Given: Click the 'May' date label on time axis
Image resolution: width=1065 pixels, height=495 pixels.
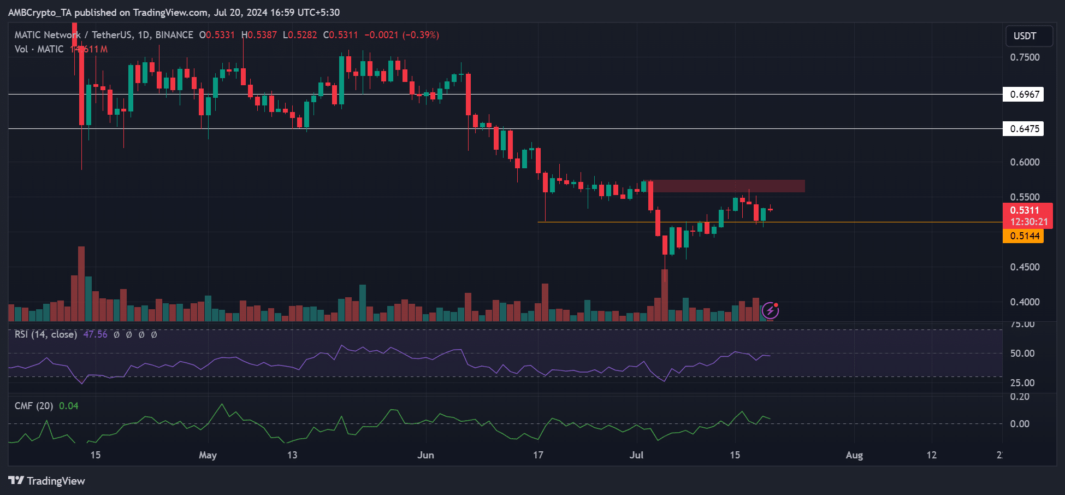Looking at the screenshot, I should pos(208,455).
